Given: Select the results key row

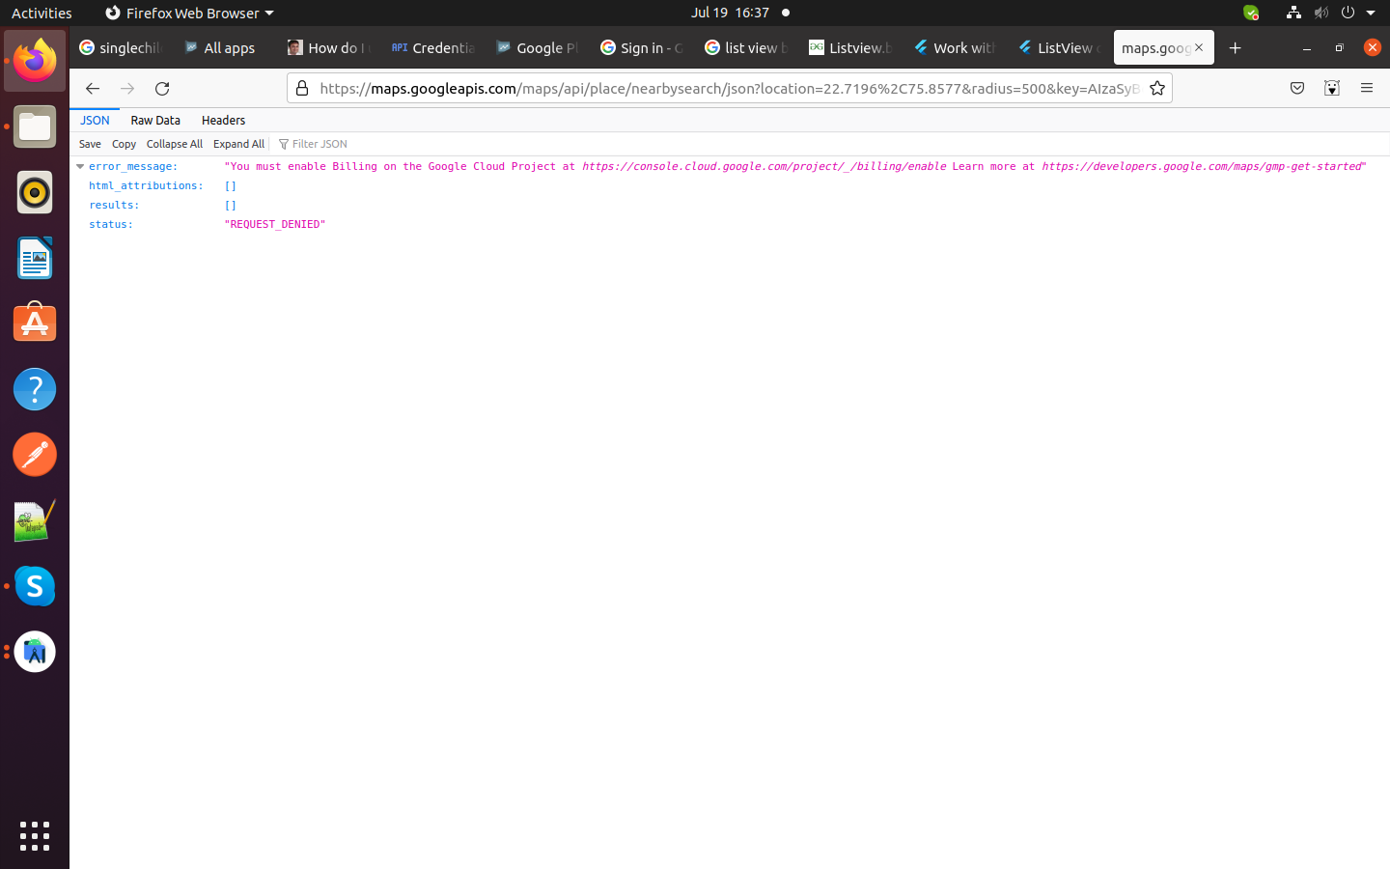Looking at the screenshot, I should click(x=114, y=205).
